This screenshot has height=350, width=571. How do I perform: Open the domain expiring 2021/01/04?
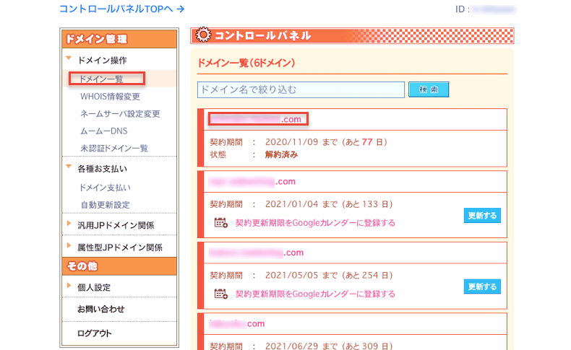(x=252, y=181)
